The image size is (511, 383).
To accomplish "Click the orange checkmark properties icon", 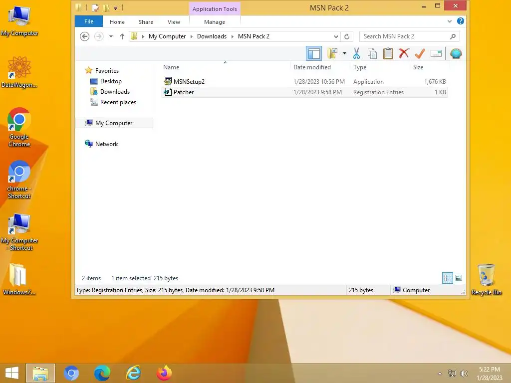I will point(420,53).
